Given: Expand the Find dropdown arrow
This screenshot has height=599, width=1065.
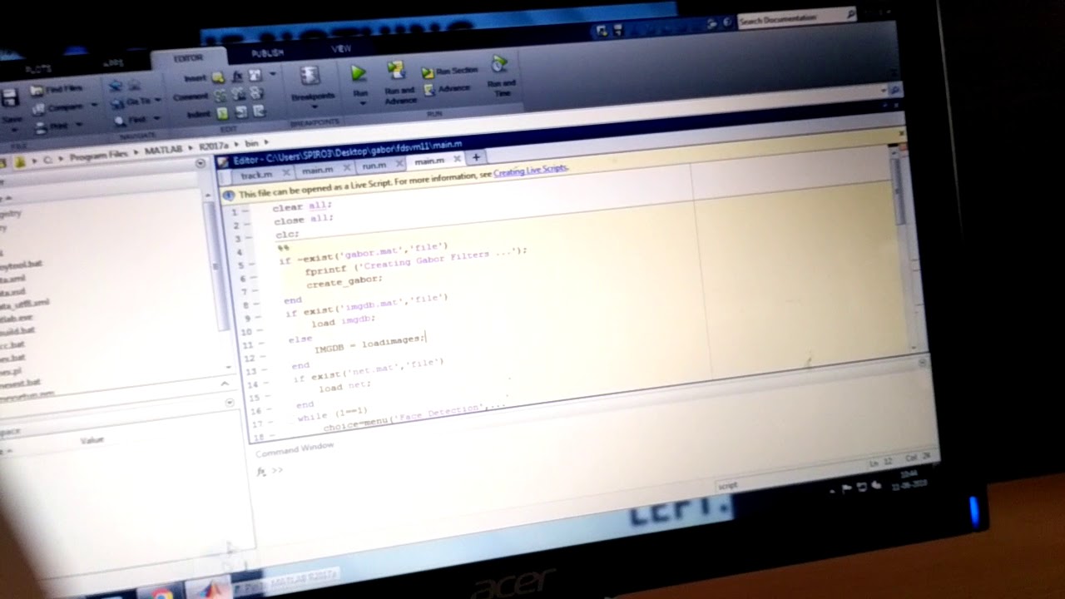Looking at the screenshot, I should coord(157,119).
